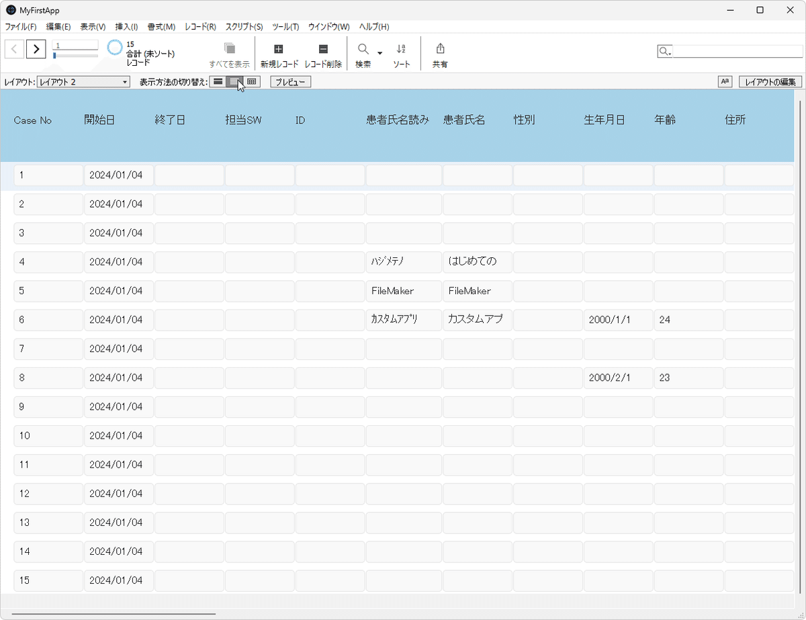Select the ハジメテノ cell in row 4
The width and height of the screenshot is (806, 620).
click(404, 262)
